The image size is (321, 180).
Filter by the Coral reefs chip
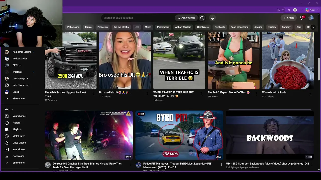203,27
